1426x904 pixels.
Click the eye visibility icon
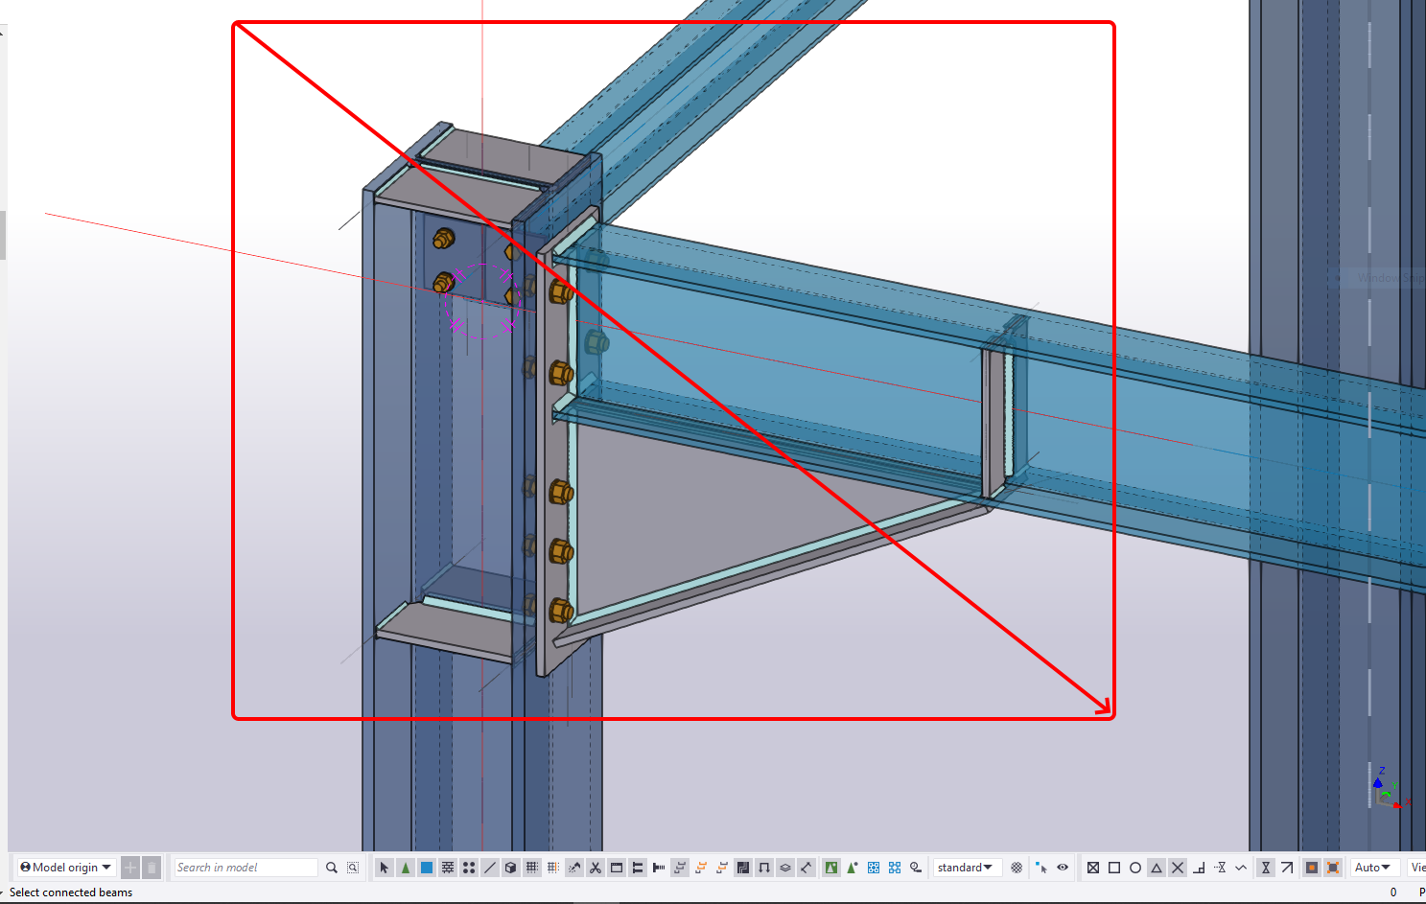1063,868
